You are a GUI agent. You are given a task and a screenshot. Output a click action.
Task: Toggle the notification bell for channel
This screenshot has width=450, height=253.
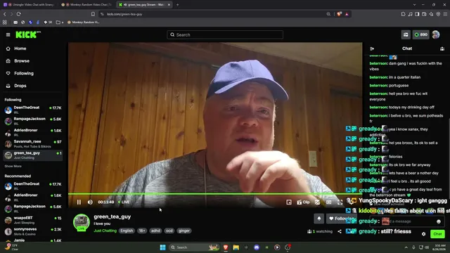pyautogui.click(x=319, y=219)
